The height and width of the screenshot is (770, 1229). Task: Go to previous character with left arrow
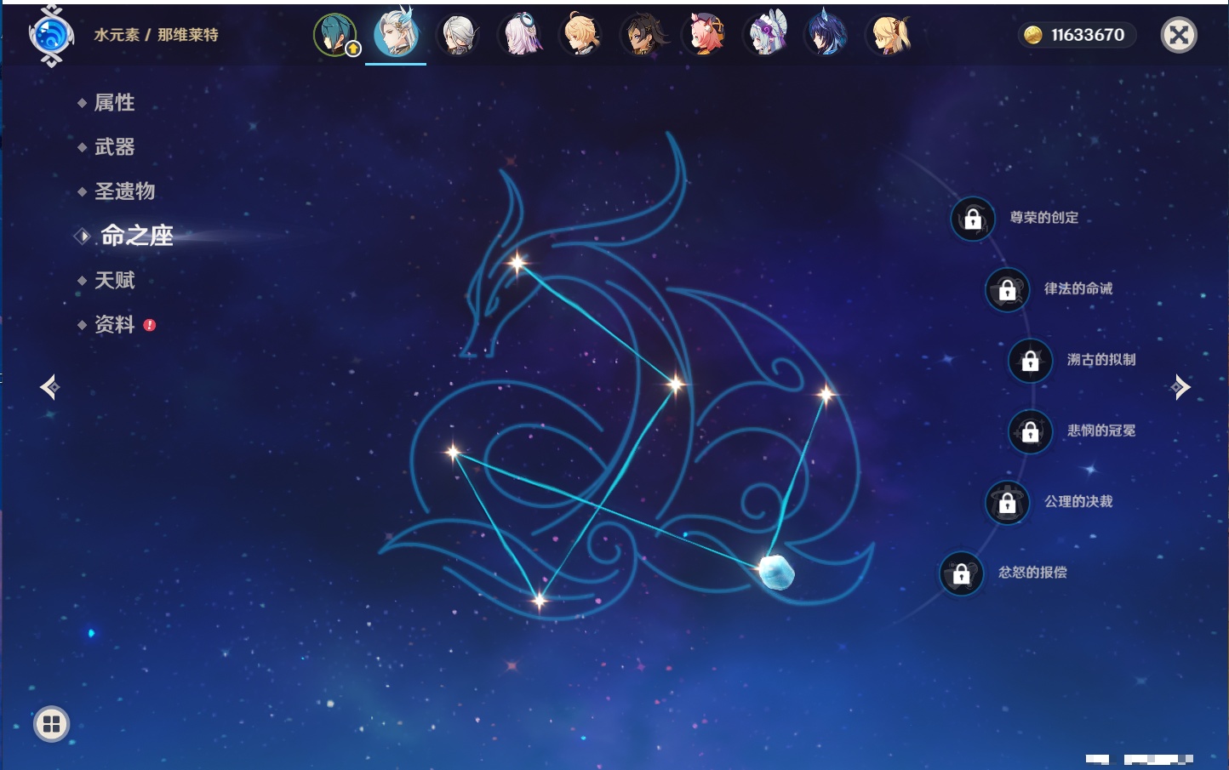tap(49, 387)
